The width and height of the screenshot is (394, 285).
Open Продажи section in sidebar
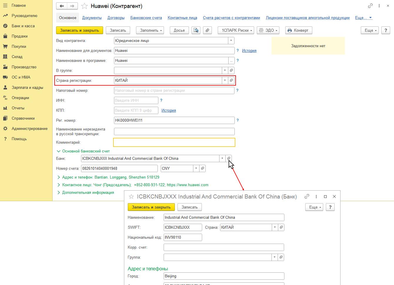pyautogui.click(x=20, y=36)
